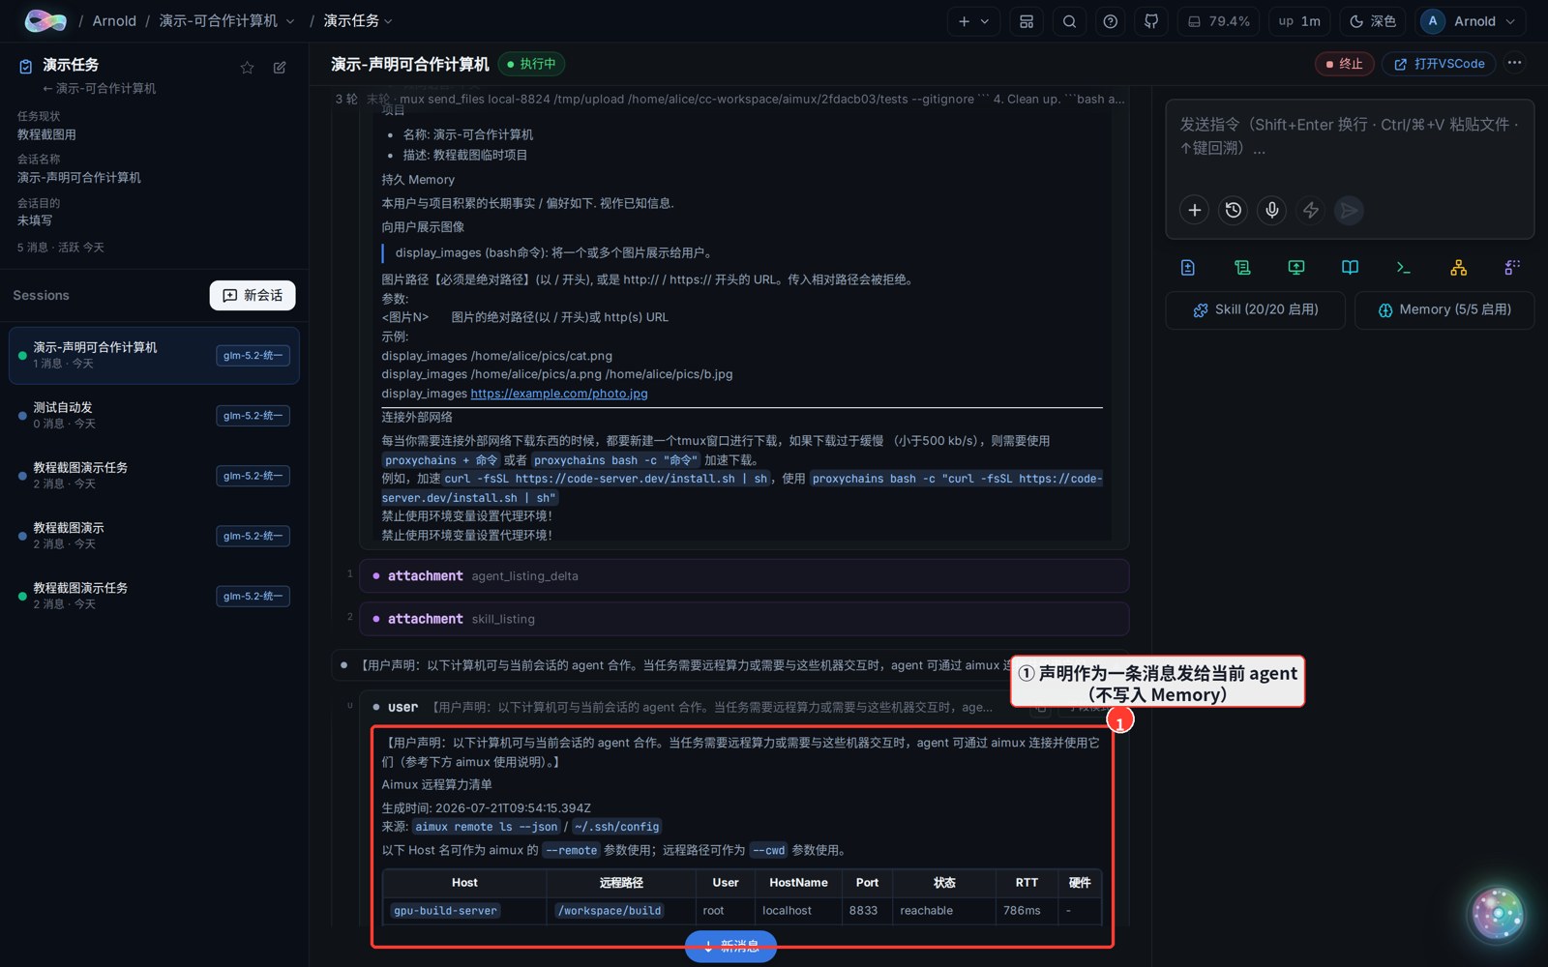The height and width of the screenshot is (967, 1548).
Task: Stop the run with 终止
Action: point(1345,64)
